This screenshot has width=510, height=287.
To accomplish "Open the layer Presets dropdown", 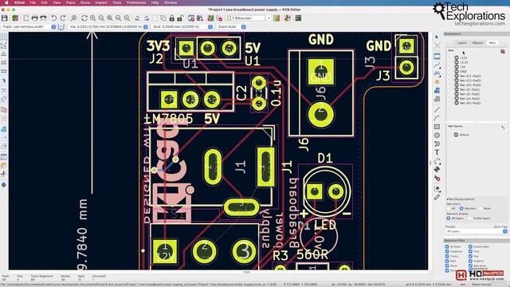I will click(477, 231).
